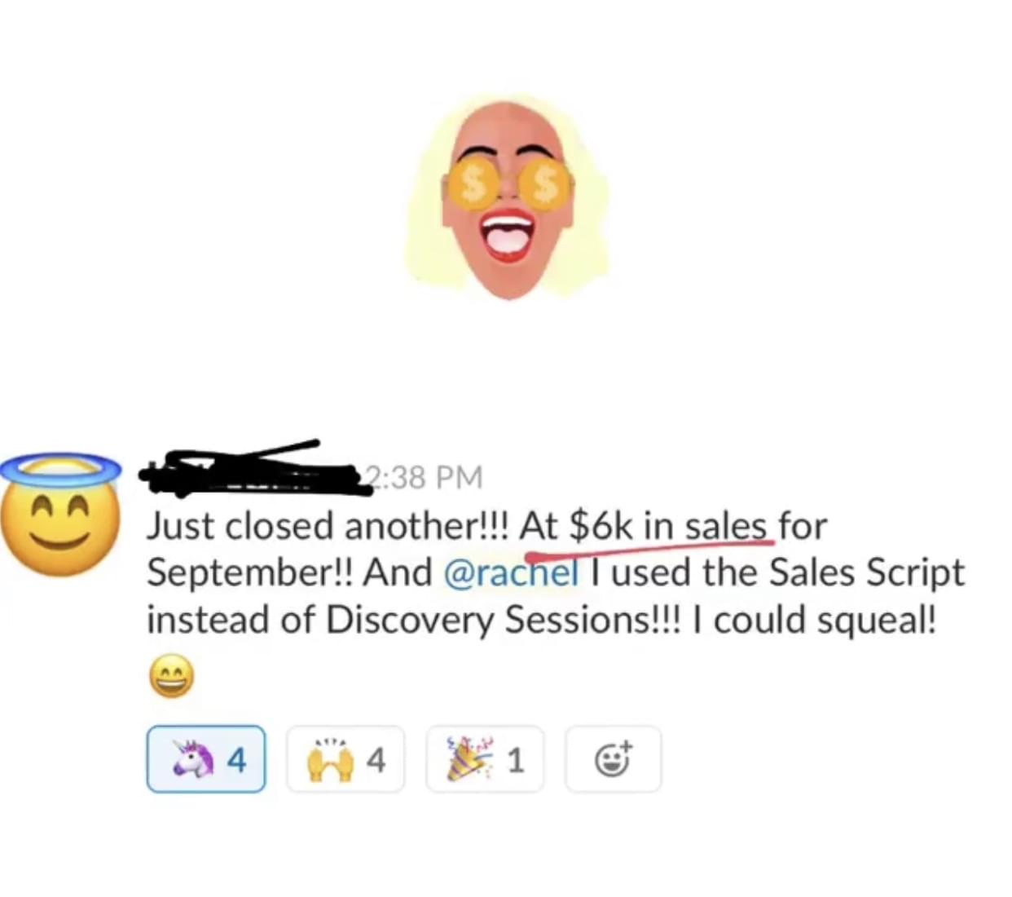1012x897 pixels.
Task: Open the @rachel mention
Action: click(x=512, y=572)
